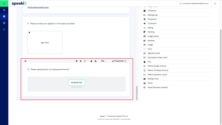Grab the question 12 drag handle icon
Image resolution: width=222 pixels, height=125 pixels.
tap(25, 61)
